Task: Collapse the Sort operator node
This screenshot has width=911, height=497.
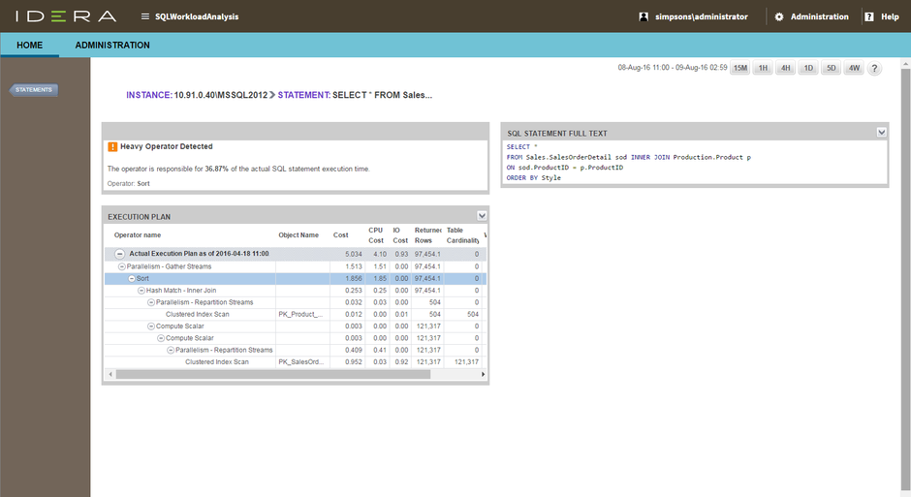Action: click(x=132, y=279)
